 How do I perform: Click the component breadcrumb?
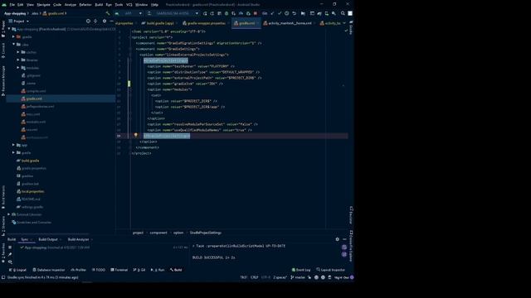[158, 233]
